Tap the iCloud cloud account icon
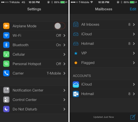The height and width of the screenshot is (122, 138). (76, 84)
